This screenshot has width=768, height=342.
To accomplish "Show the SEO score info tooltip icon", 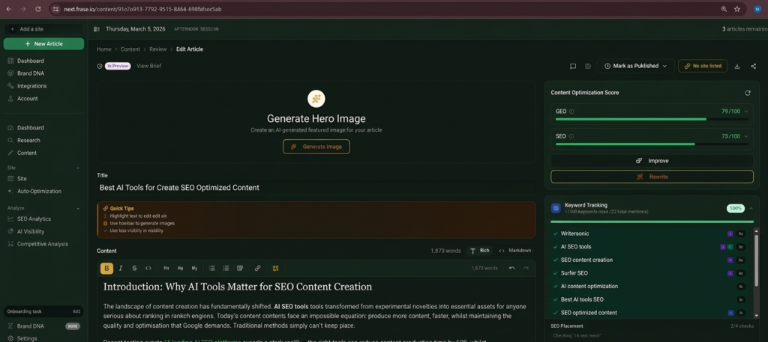I will tap(571, 136).
